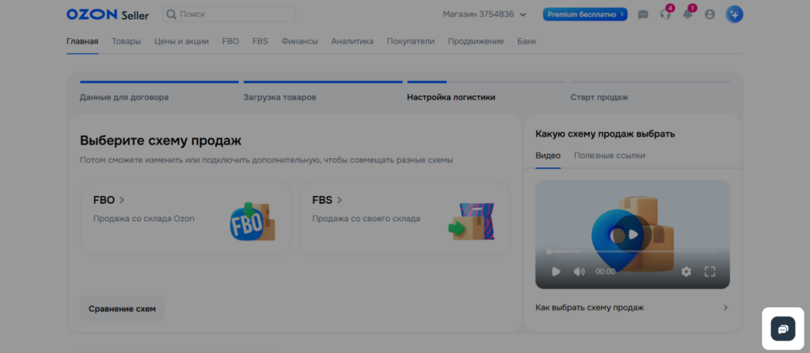810x353 pixels.
Task: Click the OZON Seller logo
Action: tap(108, 14)
